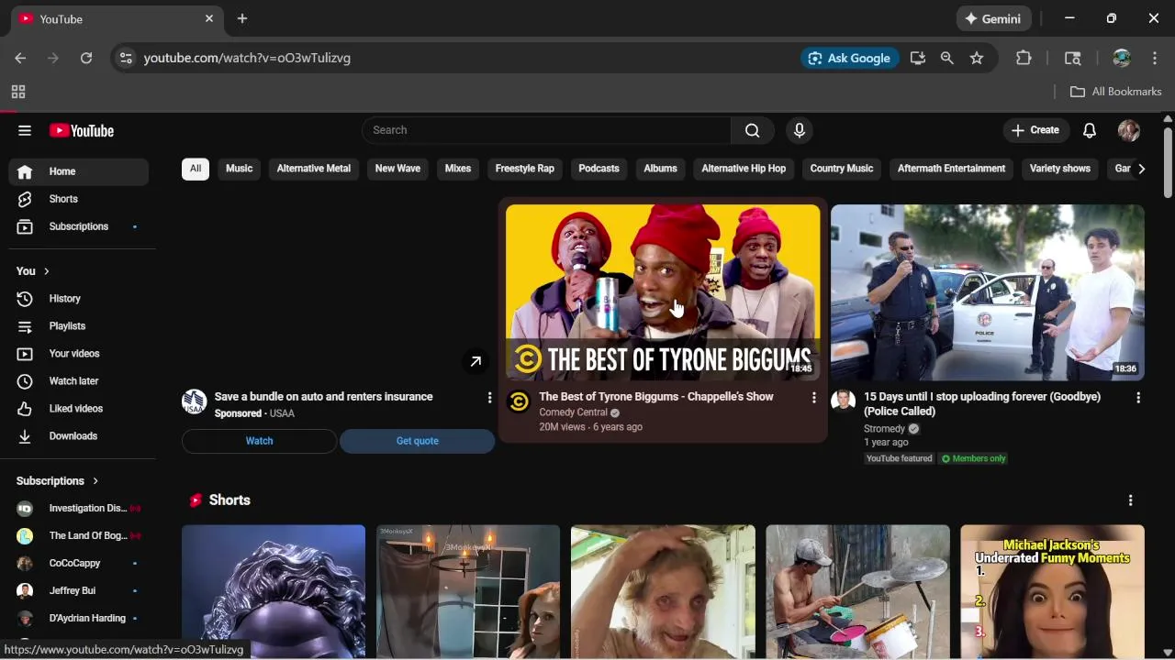Screen dimensions: 1175x660
Task: Open the YouTube hamburger guide menu
Action: [x=25, y=130]
